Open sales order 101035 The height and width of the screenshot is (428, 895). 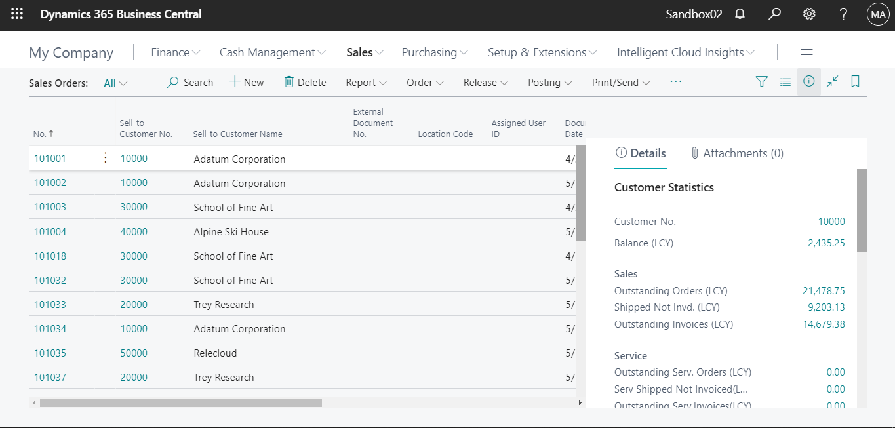tap(50, 353)
